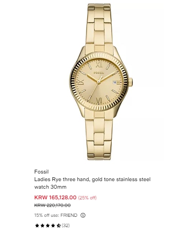Click the third rating star
Viewport: 172px width, 246px height.
pos(48,225)
